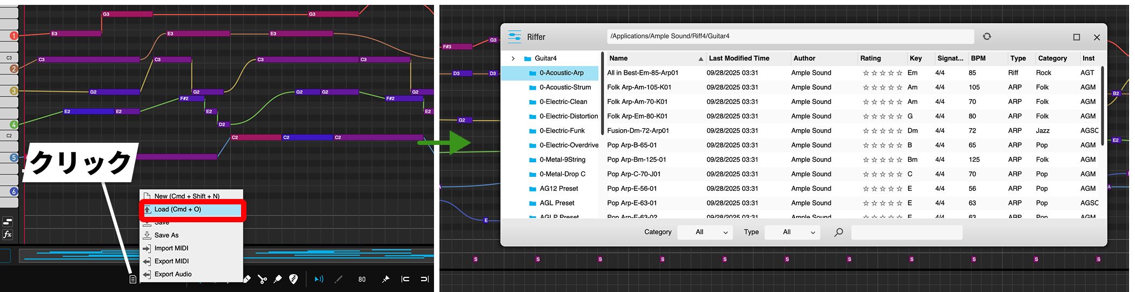Expand the Guitar4 folder tree
The height and width of the screenshot is (292, 1135).
(x=513, y=58)
